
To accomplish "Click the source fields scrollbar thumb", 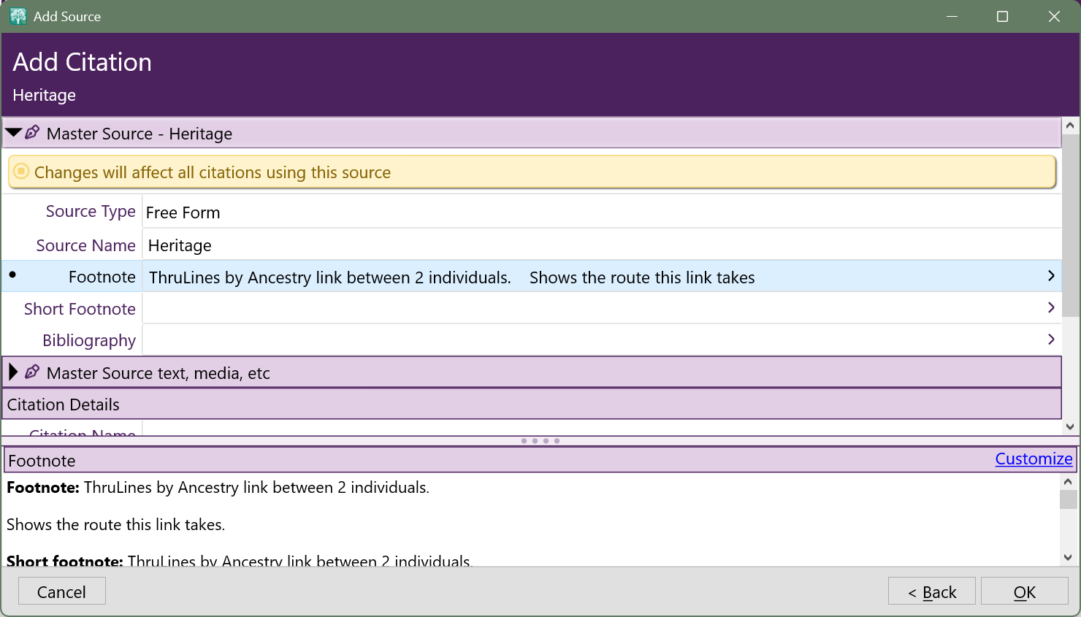I will [1070, 225].
